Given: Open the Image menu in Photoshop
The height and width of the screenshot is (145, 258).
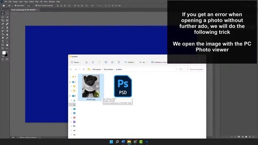Looking at the screenshot, I should 15,2.
